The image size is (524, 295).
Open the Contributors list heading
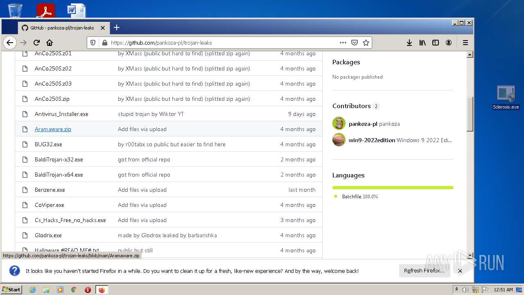[x=352, y=106]
